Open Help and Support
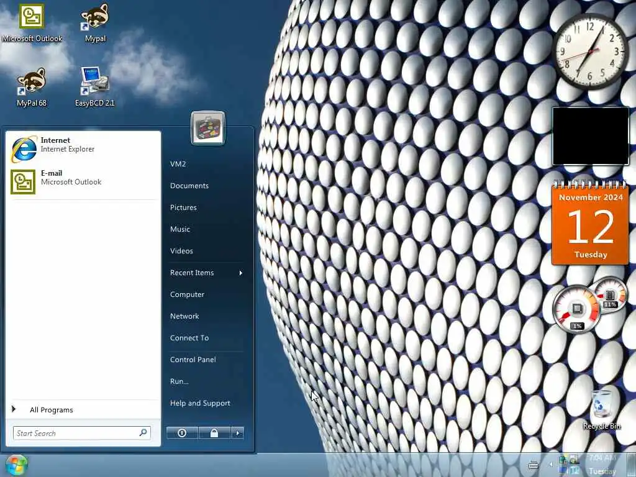Image resolution: width=636 pixels, height=477 pixels. pos(206,403)
